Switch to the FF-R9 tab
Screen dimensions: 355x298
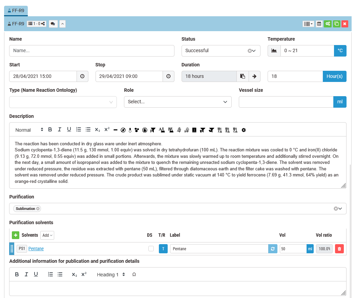tap(16, 10)
